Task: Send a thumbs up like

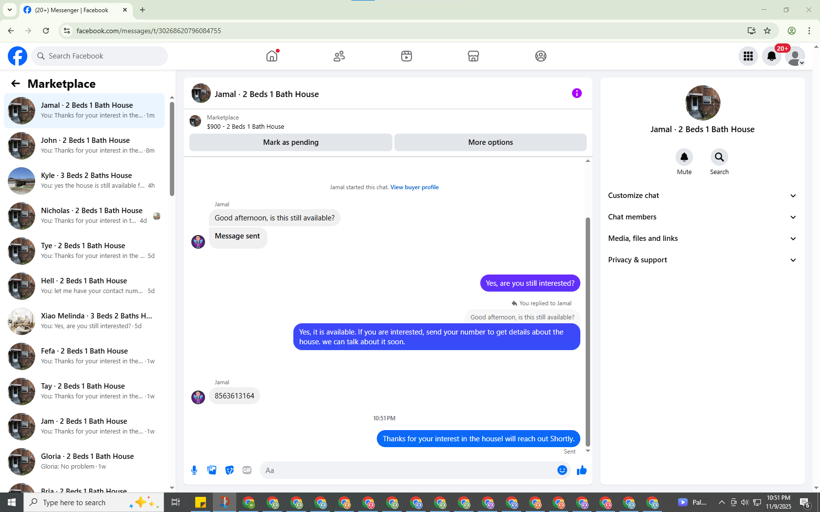Action: pos(582,470)
